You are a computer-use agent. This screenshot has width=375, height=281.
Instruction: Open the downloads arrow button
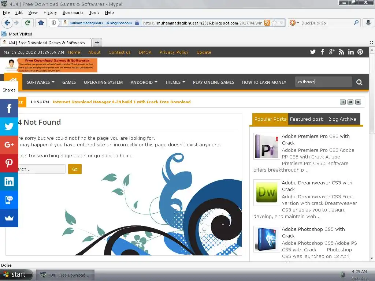click(x=368, y=23)
